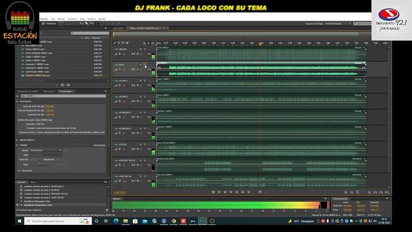Screen dimensions: 412x232
Task: Click the pan knob on the GUITAR 2 track
Action: [138, 101]
